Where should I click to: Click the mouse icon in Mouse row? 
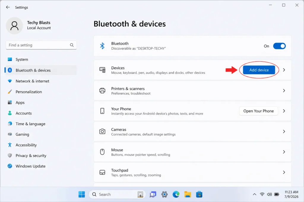tap(102, 152)
